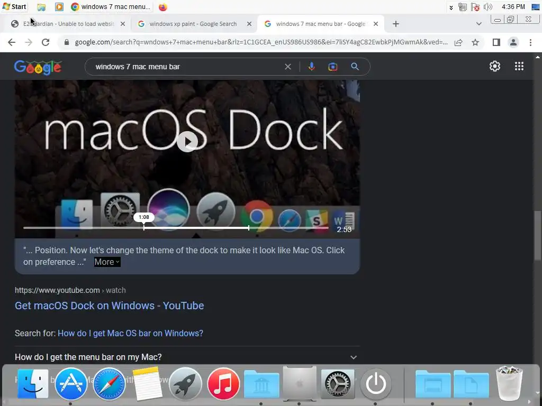Launch the App Store from the dock
542x406 pixels.
(71, 384)
